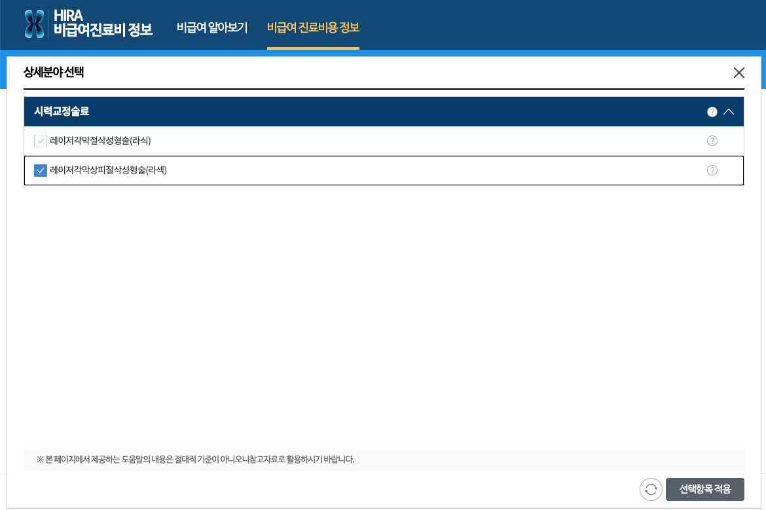Click the question mark in the blue header bar
This screenshot has width=766, height=510.
[x=712, y=111]
